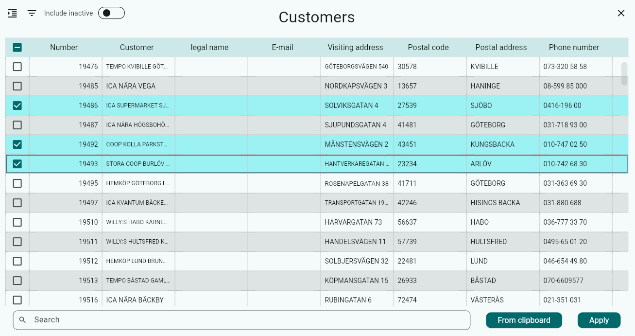Image resolution: width=635 pixels, height=336 pixels.
Task: Click the HULTSFRED postal address cell
Action: [x=503, y=242]
